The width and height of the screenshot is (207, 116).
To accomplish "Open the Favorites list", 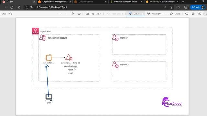I will [178, 7].
